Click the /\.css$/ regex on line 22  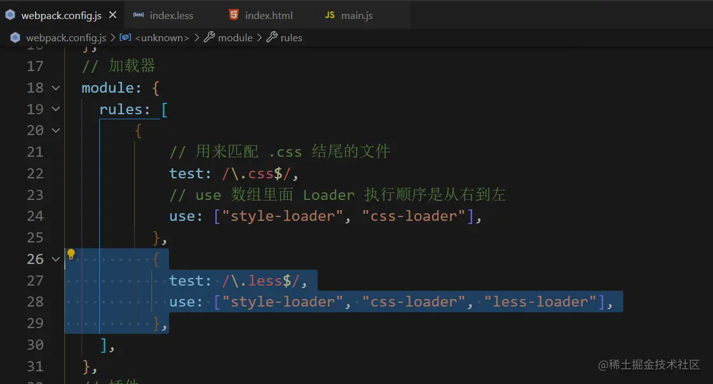click(x=256, y=174)
